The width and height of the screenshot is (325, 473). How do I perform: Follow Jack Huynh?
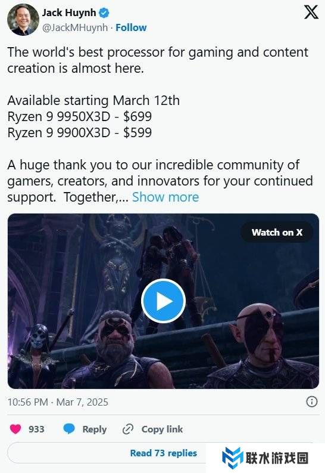131,27
